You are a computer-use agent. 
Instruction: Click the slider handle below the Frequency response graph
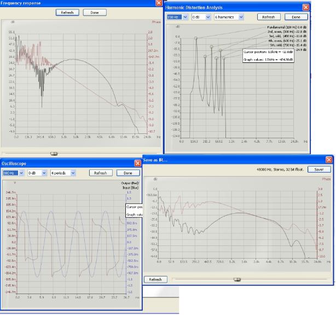(54, 154)
